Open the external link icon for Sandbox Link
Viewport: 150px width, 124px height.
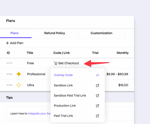coord(97,85)
